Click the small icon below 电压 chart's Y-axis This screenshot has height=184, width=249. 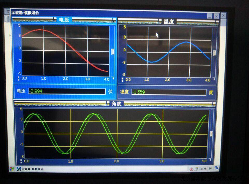[18, 78]
